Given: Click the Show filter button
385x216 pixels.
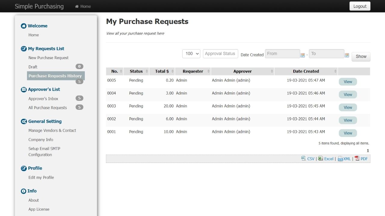Looking at the screenshot, I should 361,56.
